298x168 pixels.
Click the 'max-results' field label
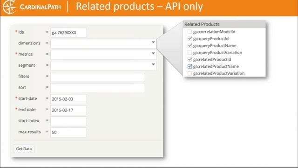pyautogui.click(x=29, y=132)
